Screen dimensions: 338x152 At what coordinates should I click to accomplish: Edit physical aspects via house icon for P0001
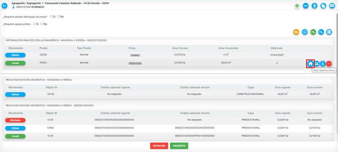(x=311, y=64)
